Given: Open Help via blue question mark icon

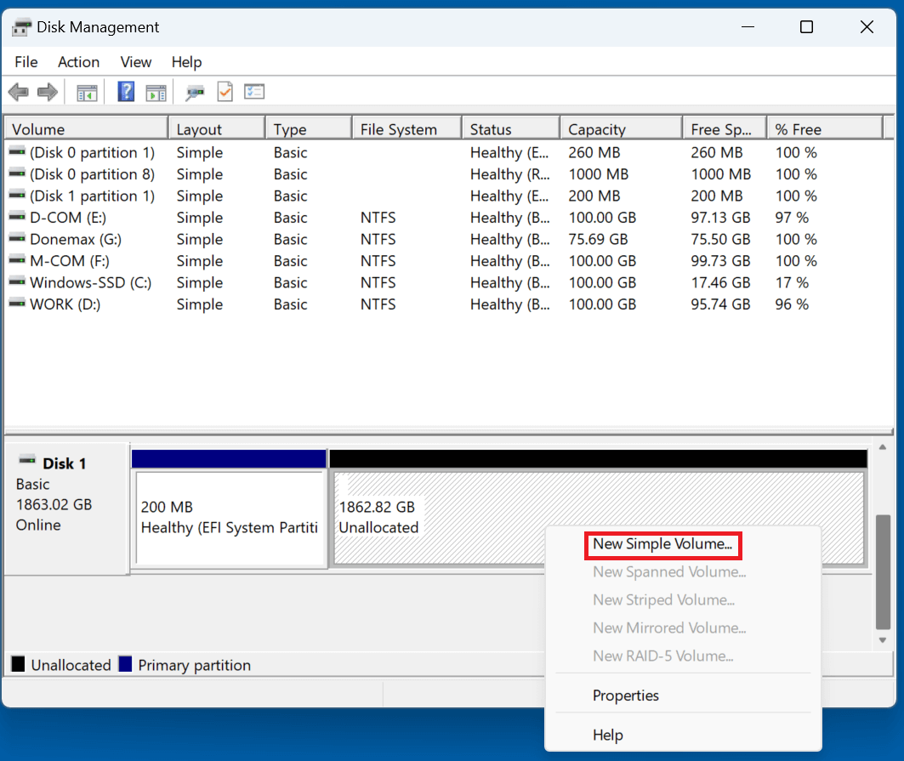Looking at the screenshot, I should (126, 92).
